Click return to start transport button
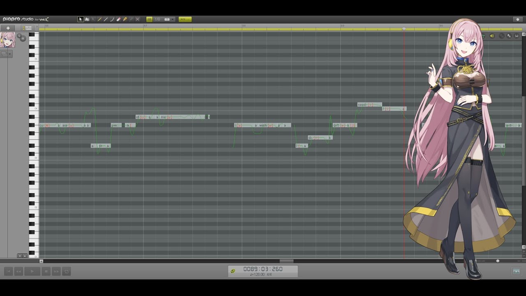526x296 pixels. pos(8,271)
